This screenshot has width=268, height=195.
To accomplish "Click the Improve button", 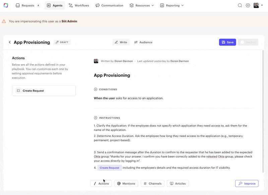I will tap(247, 183).
